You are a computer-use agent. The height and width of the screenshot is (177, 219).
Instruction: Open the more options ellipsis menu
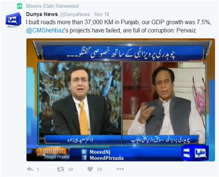point(120,169)
